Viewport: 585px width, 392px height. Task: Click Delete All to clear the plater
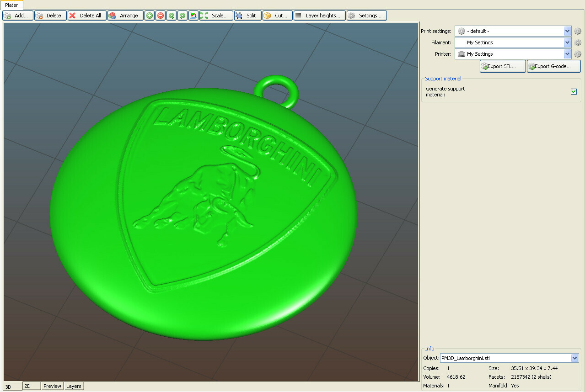tap(87, 16)
